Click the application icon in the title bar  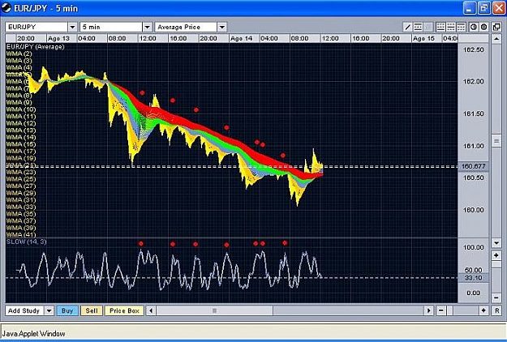point(6,8)
